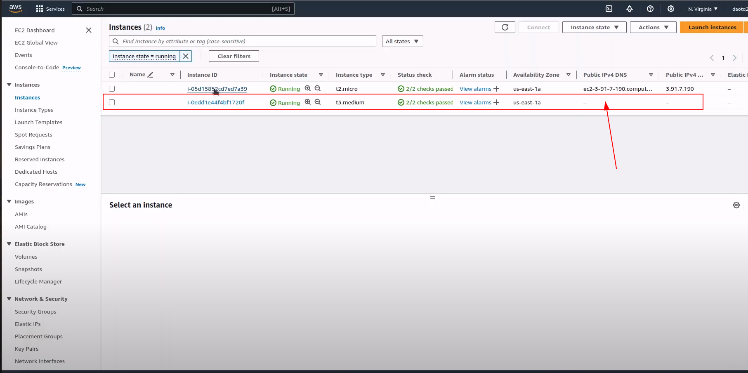Viewport: 748px width, 373px height.
Task: Sort by Public IPv4 address column arrow
Action: click(x=713, y=75)
